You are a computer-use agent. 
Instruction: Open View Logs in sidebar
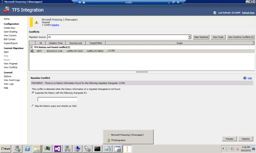click(9, 84)
